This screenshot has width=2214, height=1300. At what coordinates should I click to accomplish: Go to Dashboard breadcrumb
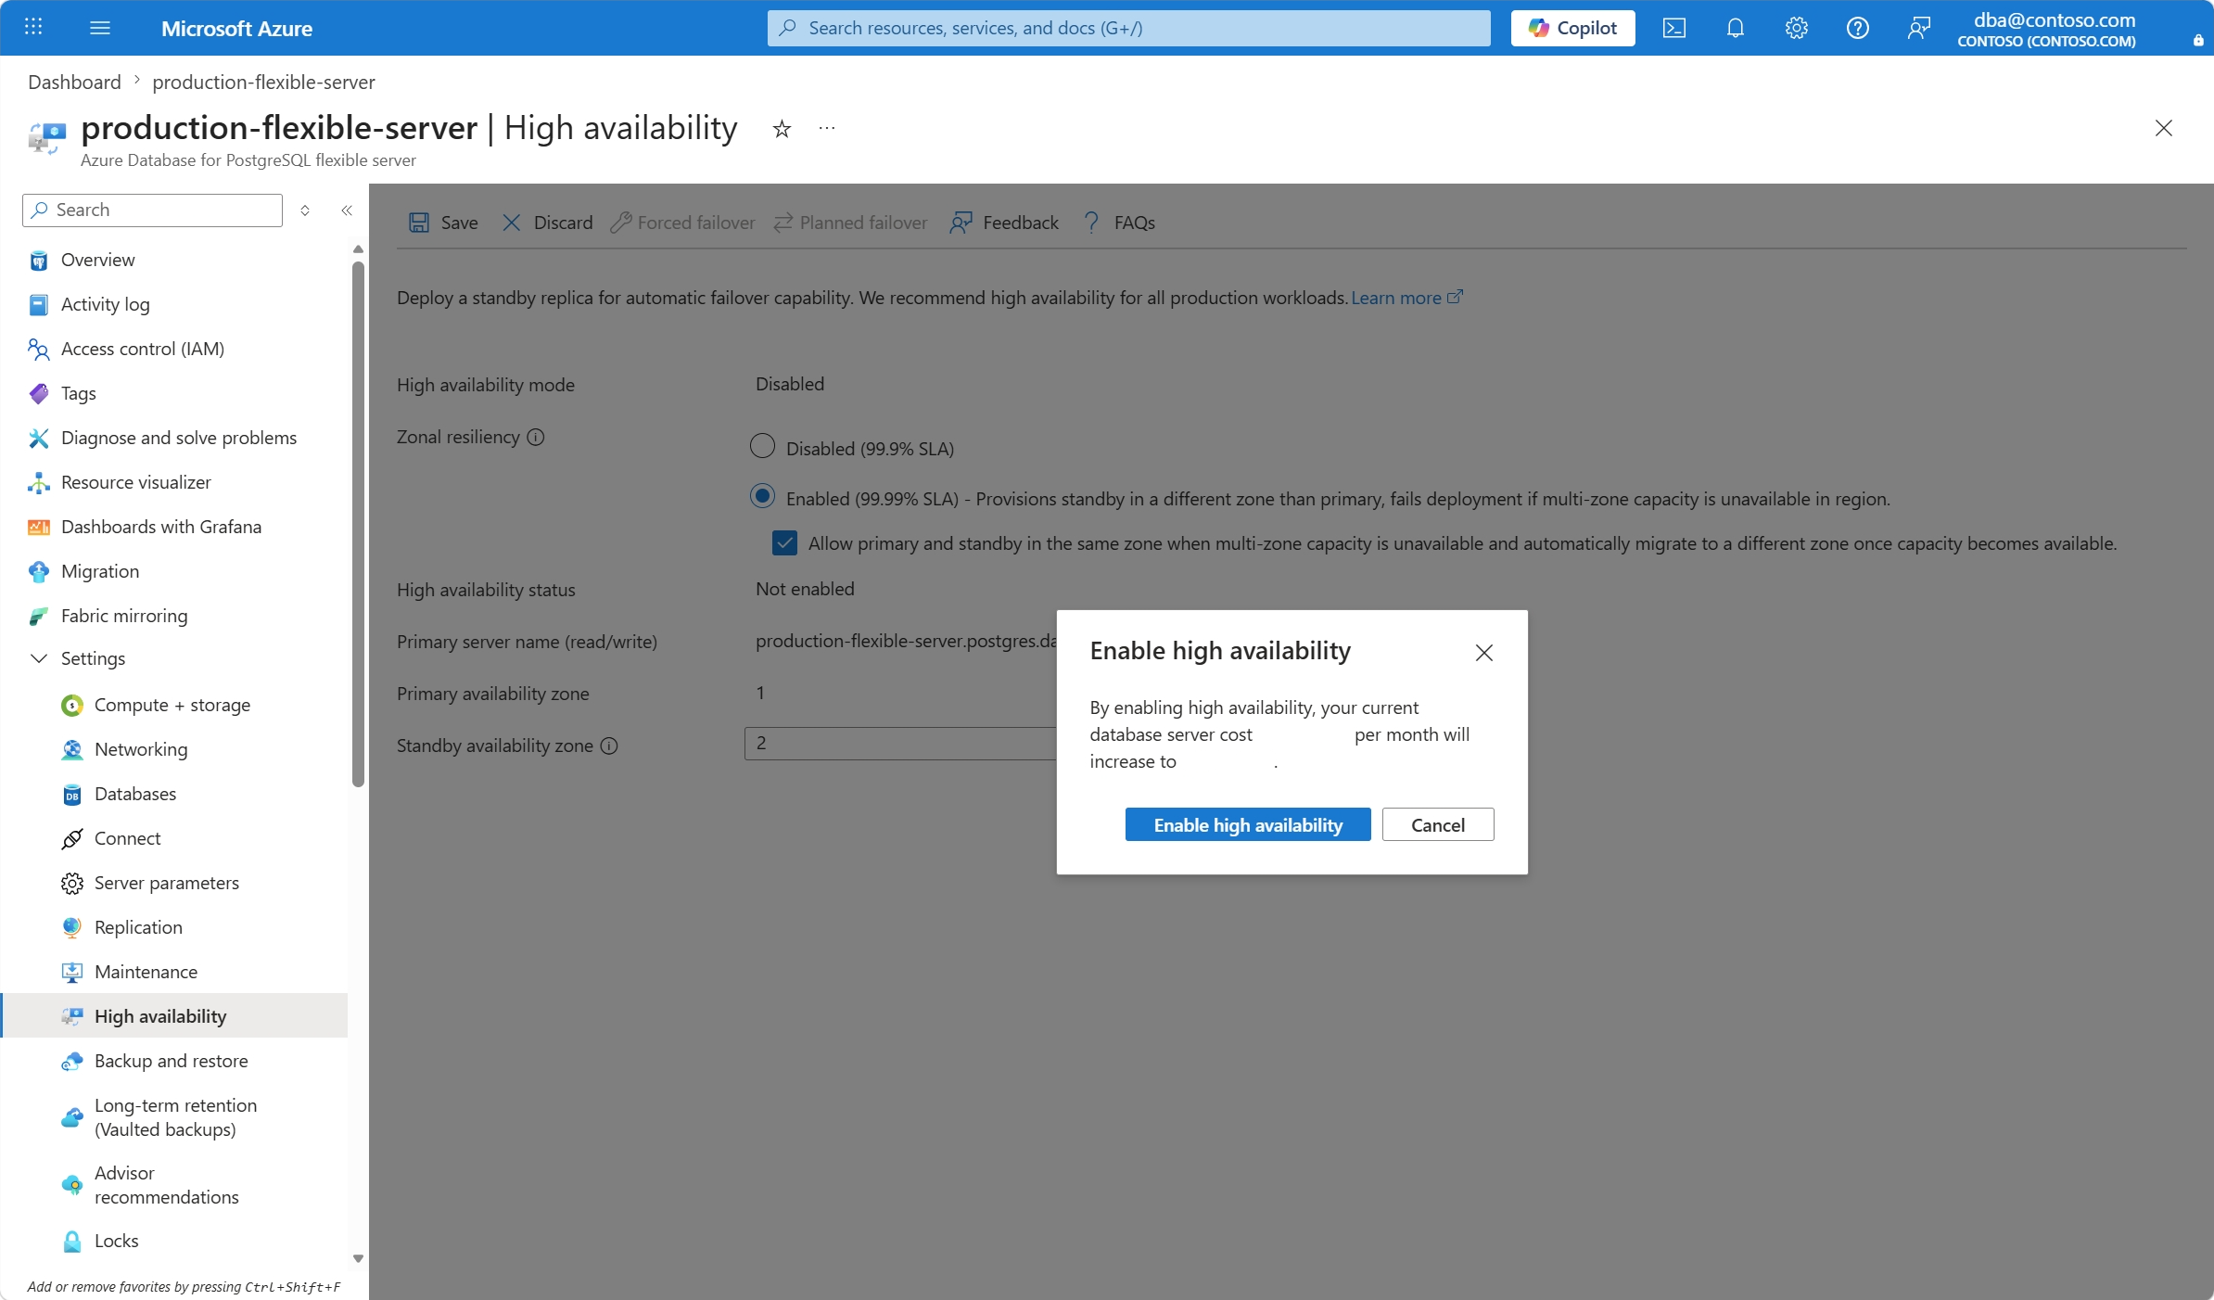tap(74, 82)
